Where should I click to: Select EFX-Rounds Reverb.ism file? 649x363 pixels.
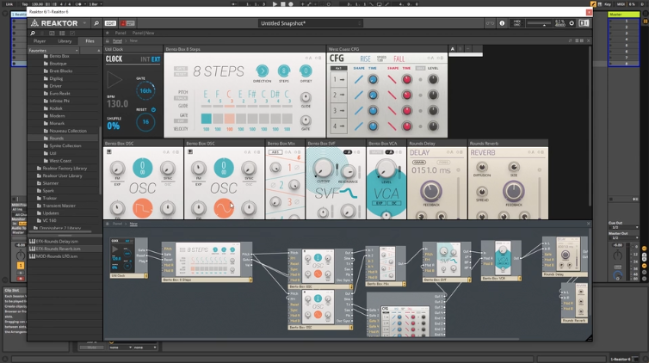pos(58,249)
